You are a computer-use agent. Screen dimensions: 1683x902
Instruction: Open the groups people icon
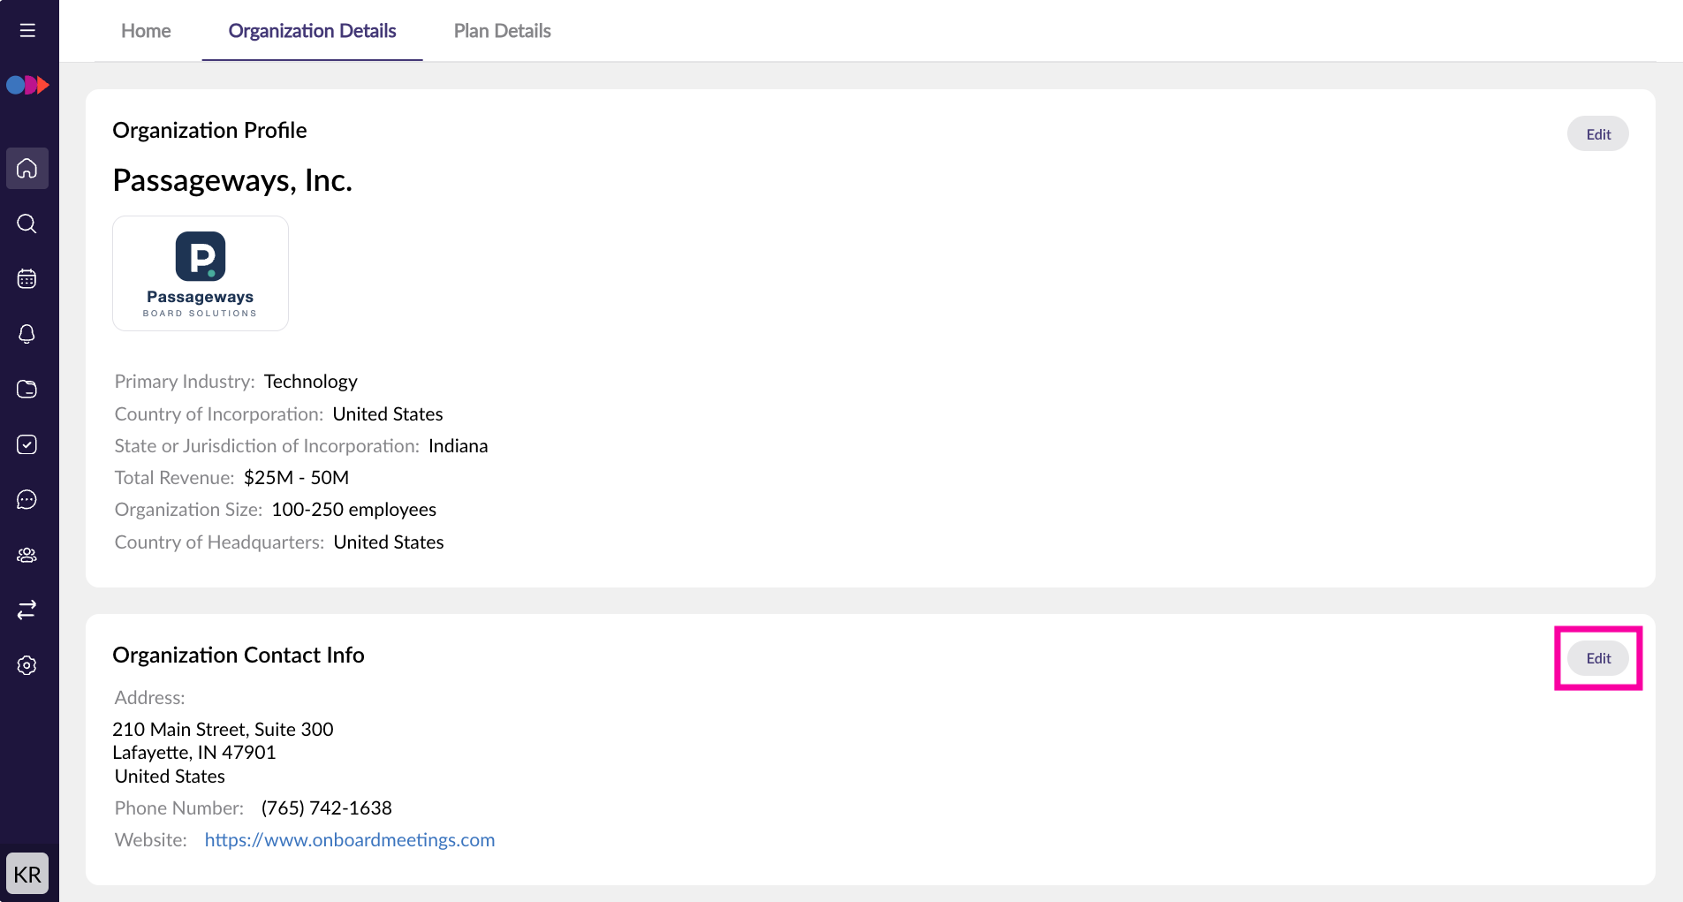(27, 555)
